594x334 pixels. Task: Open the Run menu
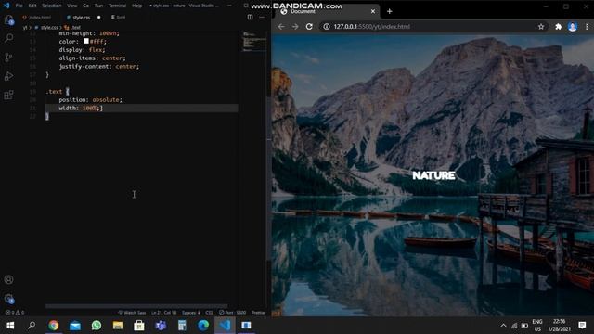(x=98, y=6)
